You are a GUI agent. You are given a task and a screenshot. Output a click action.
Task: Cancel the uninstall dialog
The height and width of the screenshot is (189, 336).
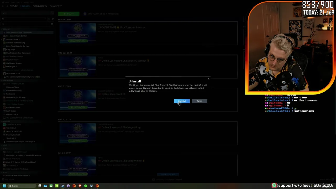pos(199,101)
